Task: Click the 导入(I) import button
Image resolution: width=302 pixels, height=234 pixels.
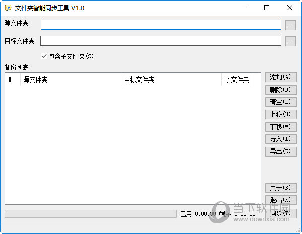Action: pyautogui.click(x=281, y=139)
